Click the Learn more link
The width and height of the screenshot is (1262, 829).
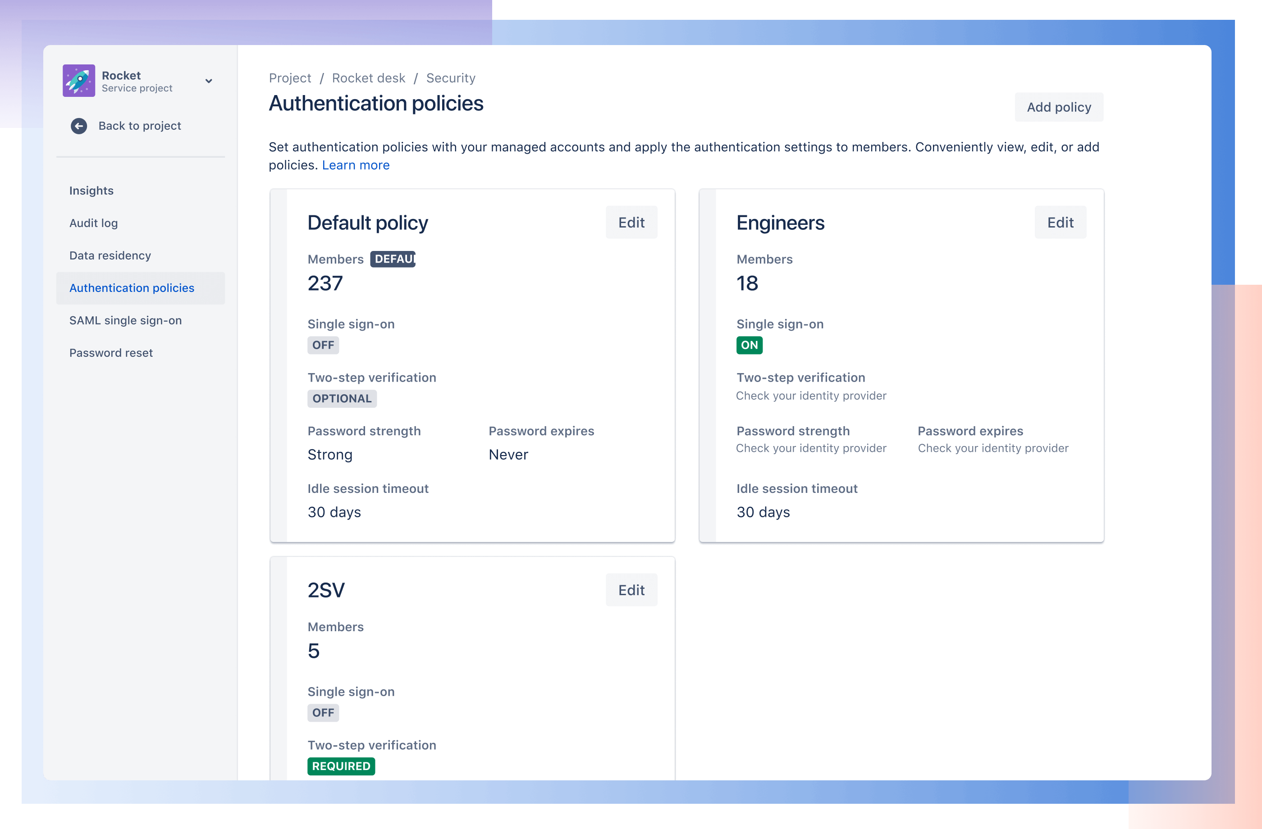pyautogui.click(x=355, y=165)
